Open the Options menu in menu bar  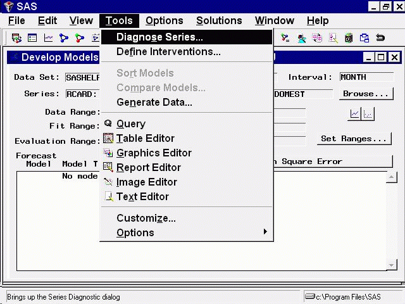point(165,21)
